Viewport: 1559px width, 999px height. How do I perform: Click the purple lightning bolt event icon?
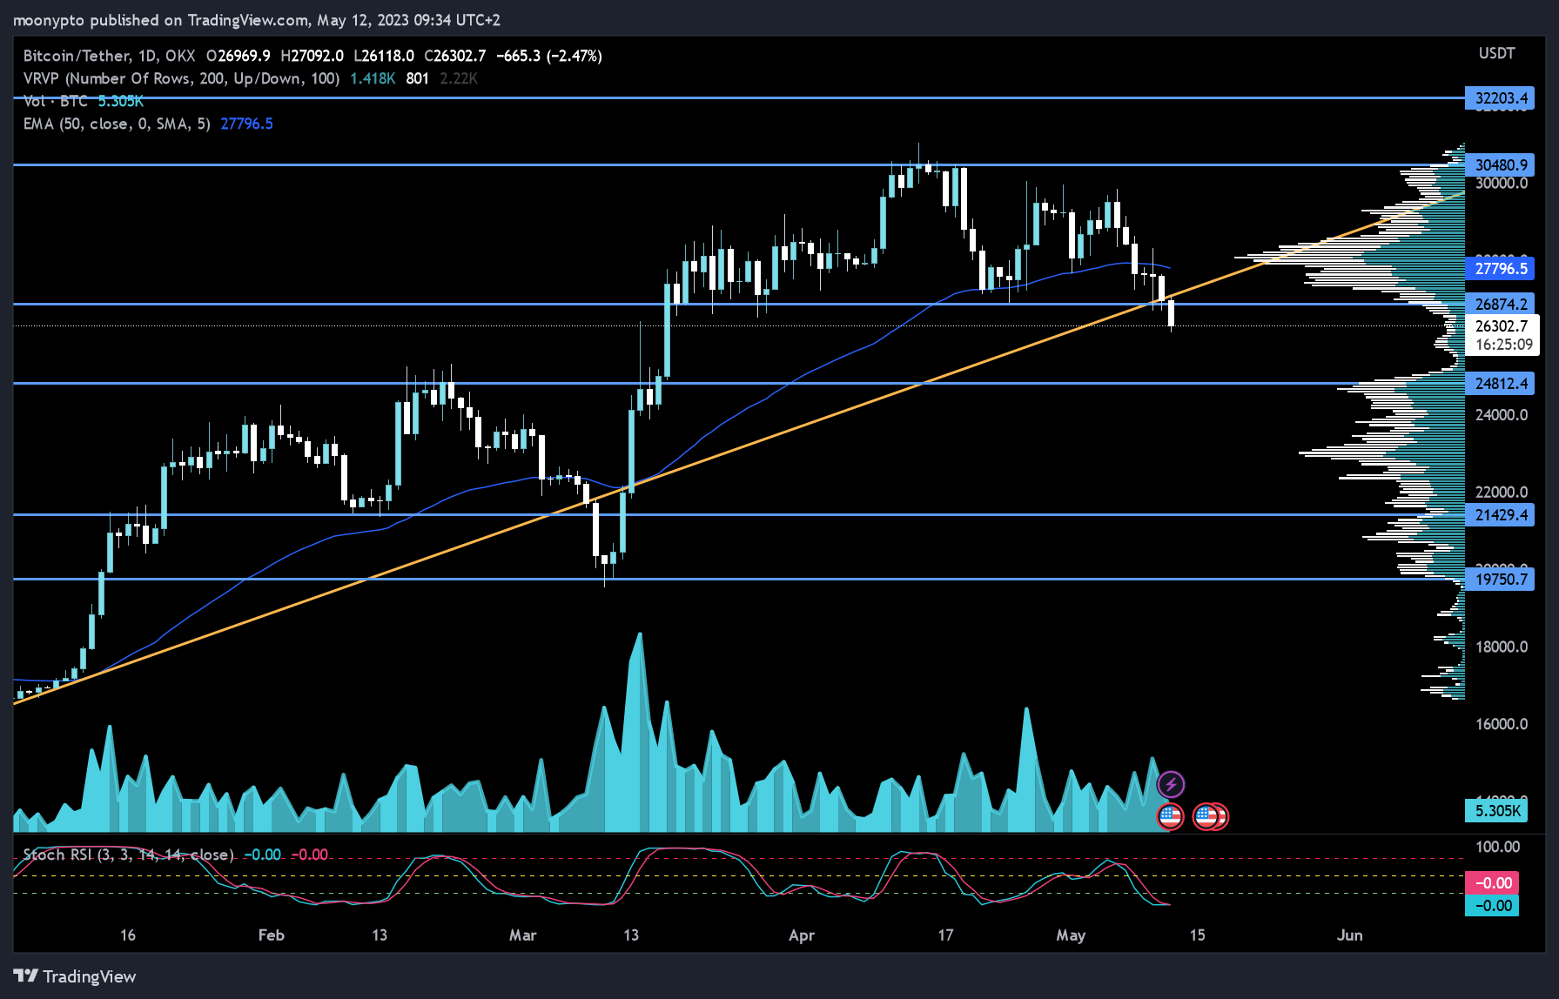(1171, 784)
